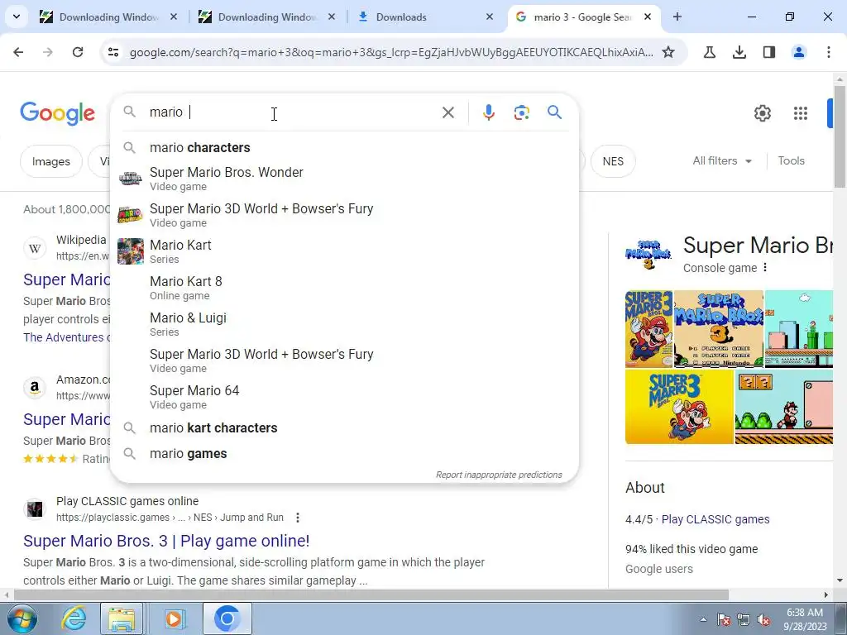This screenshot has width=847, height=635.
Task: Open the tab search dropdown arrow
Action: (x=17, y=17)
